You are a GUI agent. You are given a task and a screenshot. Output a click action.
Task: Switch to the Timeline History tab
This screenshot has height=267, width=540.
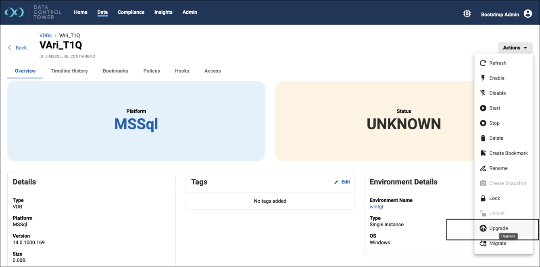pyautogui.click(x=69, y=71)
